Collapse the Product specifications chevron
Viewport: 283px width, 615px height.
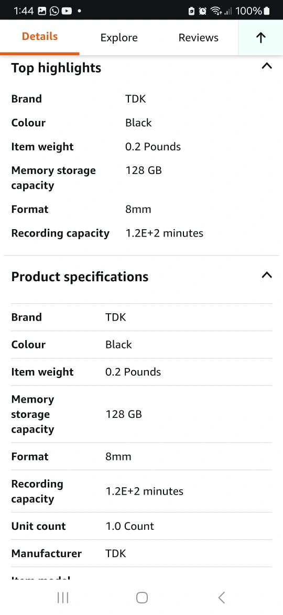click(267, 275)
